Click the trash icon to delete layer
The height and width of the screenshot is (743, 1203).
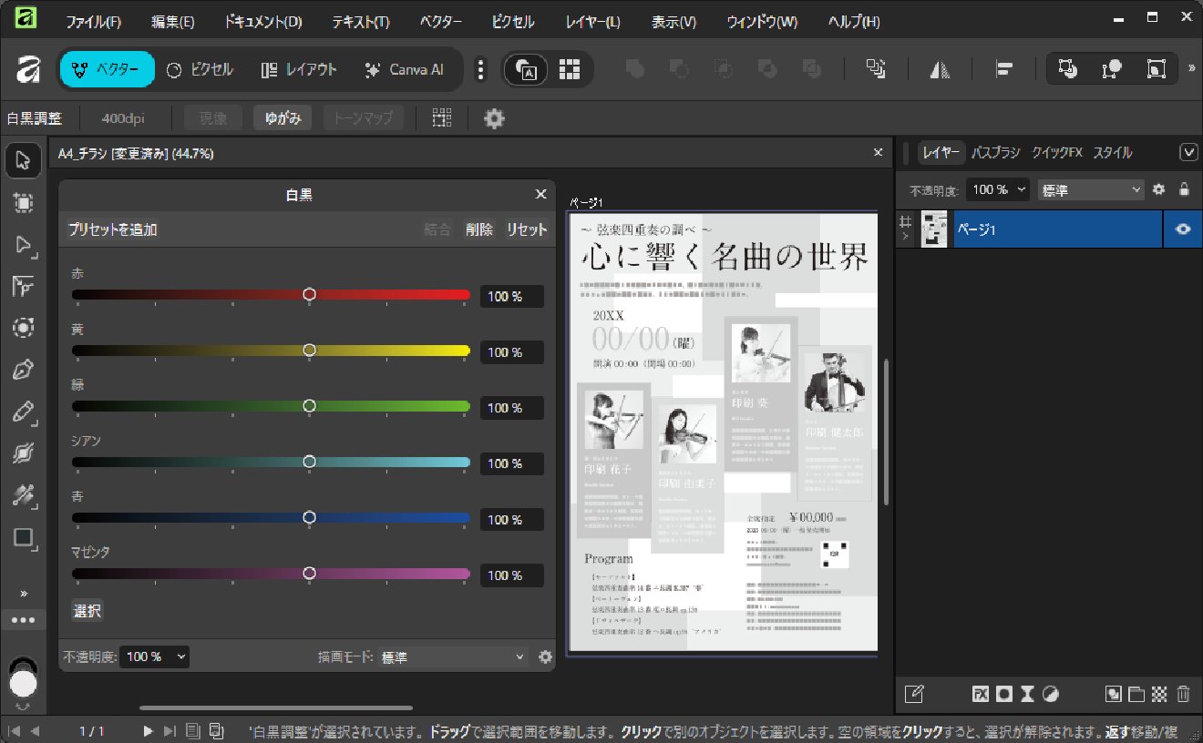[x=1183, y=694]
